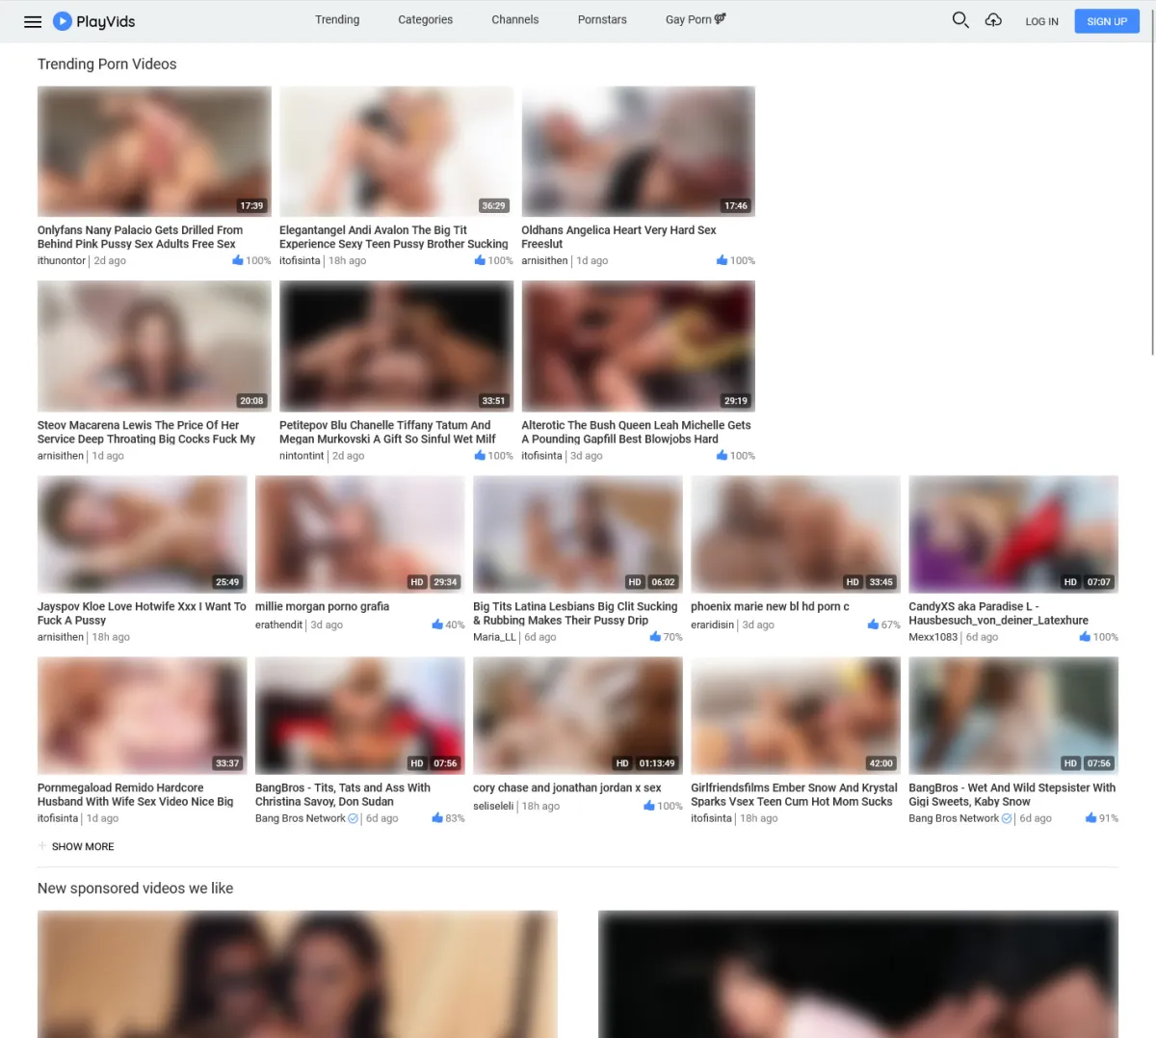1156x1038 pixels.
Task: Click the thumbs-up icon beside 67% rating
Action: [x=873, y=625]
